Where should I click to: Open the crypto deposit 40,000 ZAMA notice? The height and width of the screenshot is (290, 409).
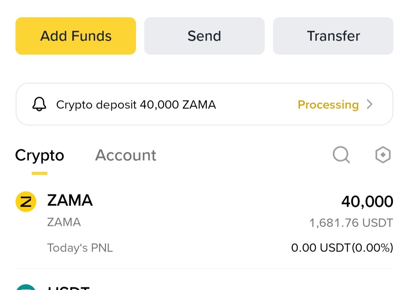point(136,105)
